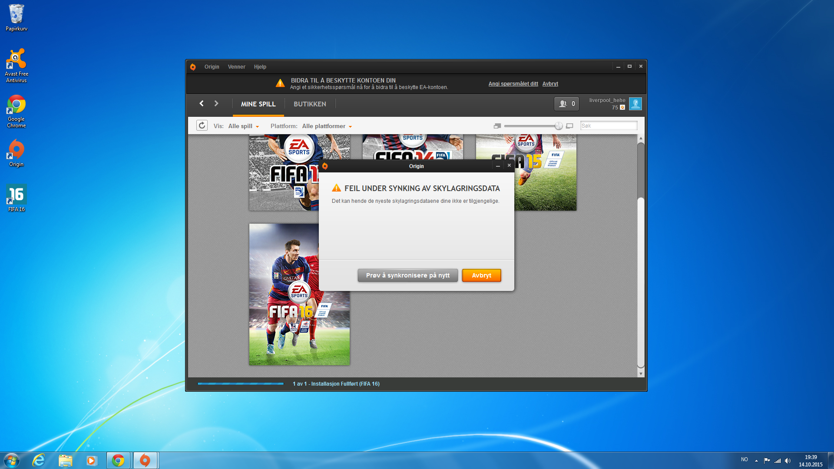Refresh the game library
The height and width of the screenshot is (469, 834).
pos(202,126)
